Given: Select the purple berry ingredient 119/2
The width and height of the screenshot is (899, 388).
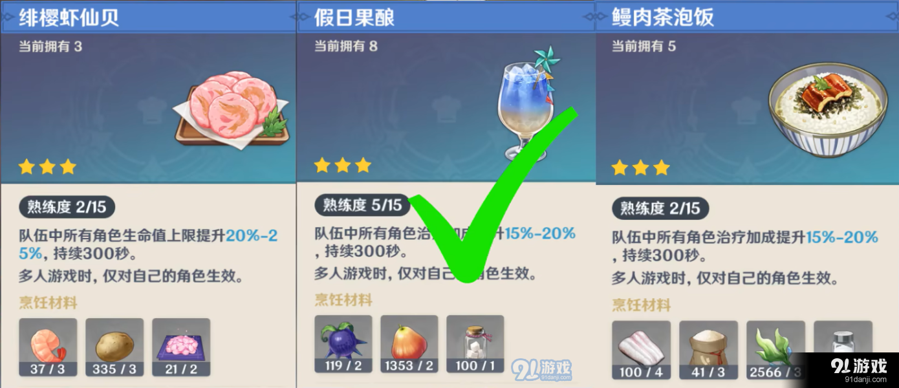Looking at the screenshot, I should pyautogui.click(x=343, y=345).
